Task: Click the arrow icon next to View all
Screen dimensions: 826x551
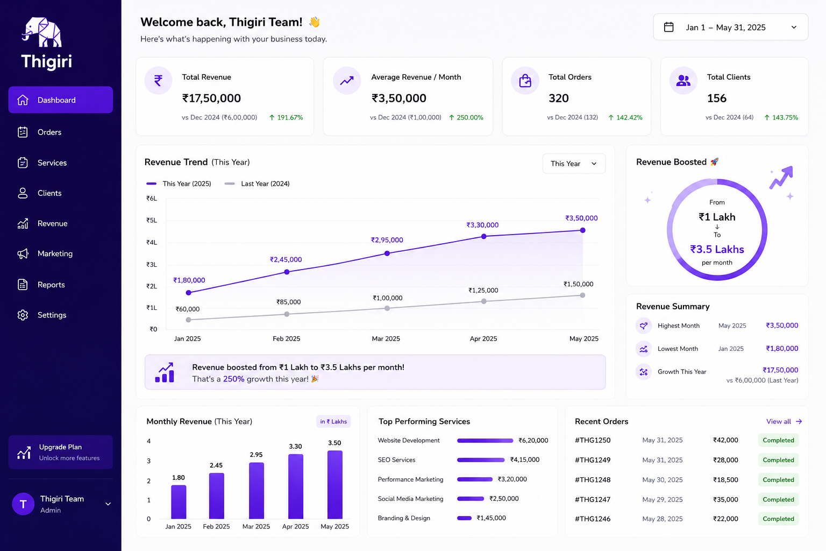Action: (x=799, y=421)
